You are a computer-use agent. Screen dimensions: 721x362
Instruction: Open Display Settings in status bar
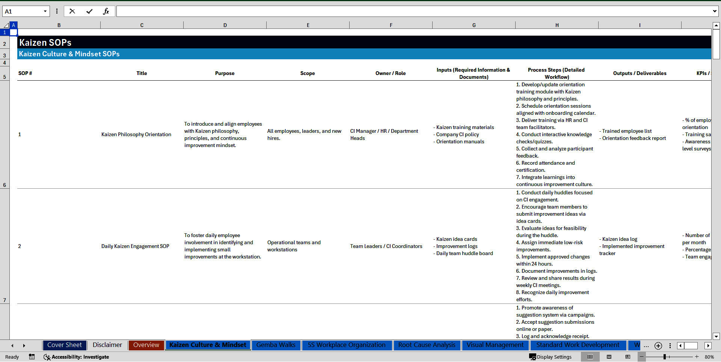[551, 357]
